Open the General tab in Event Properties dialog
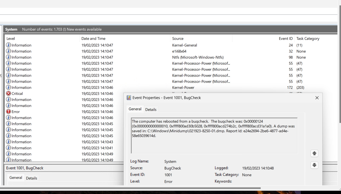Image resolution: width=341 pixels, height=194 pixels. (135, 109)
